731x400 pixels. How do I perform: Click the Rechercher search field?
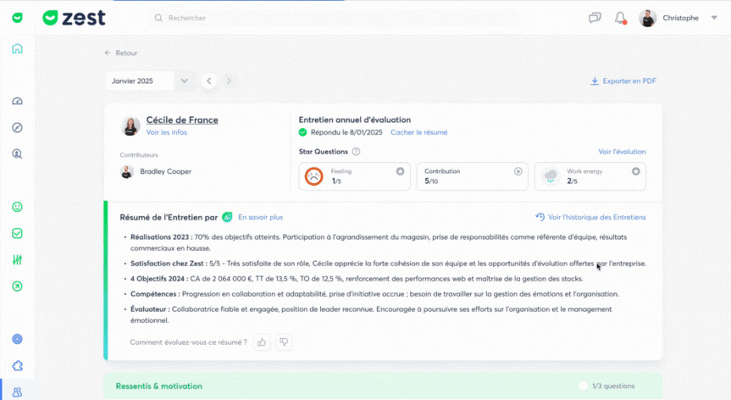point(254,18)
